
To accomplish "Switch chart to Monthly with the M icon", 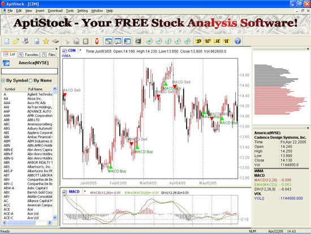I will pos(217,41).
